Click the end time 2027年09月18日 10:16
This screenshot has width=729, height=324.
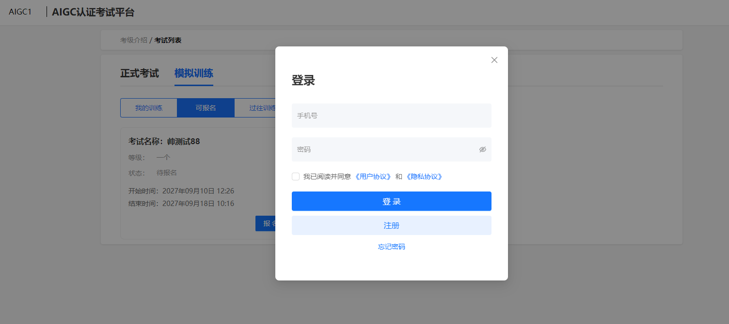click(198, 204)
